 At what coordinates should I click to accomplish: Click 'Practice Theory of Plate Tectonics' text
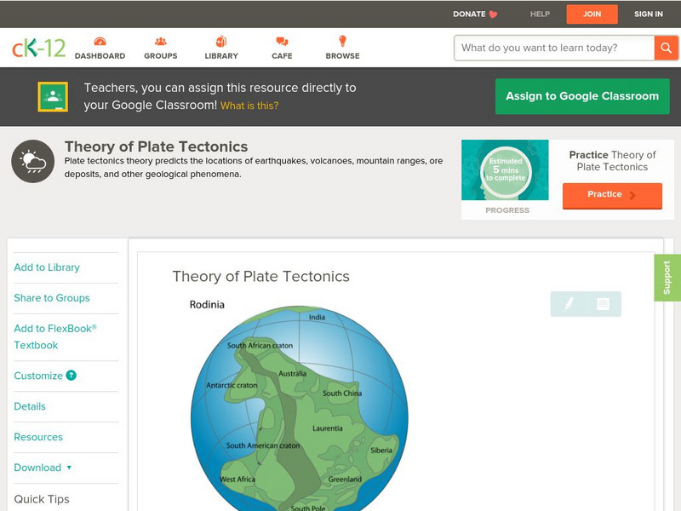click(612, 161)
